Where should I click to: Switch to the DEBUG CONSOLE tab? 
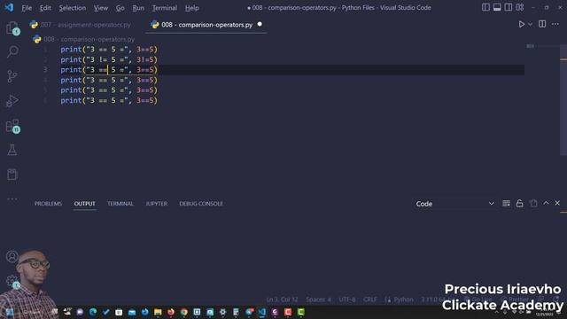pos(201,204)
